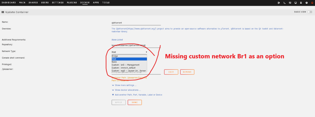
Task: Open the Users page
Action: pyautogui.click(x=45, y=3)
